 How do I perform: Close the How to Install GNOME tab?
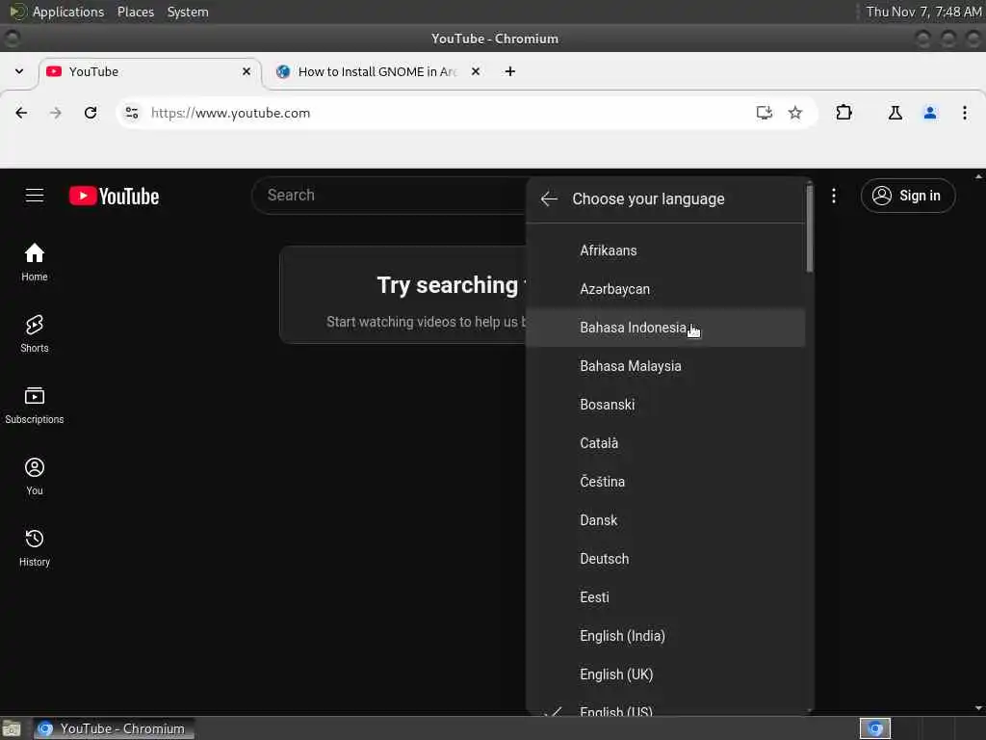pyautogui.click(x=476, y=71)
